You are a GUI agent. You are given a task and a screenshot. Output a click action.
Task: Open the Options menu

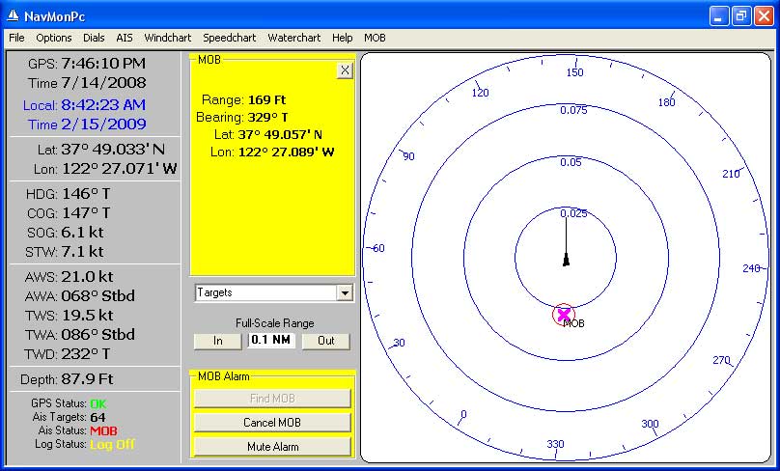click(54, 38)
